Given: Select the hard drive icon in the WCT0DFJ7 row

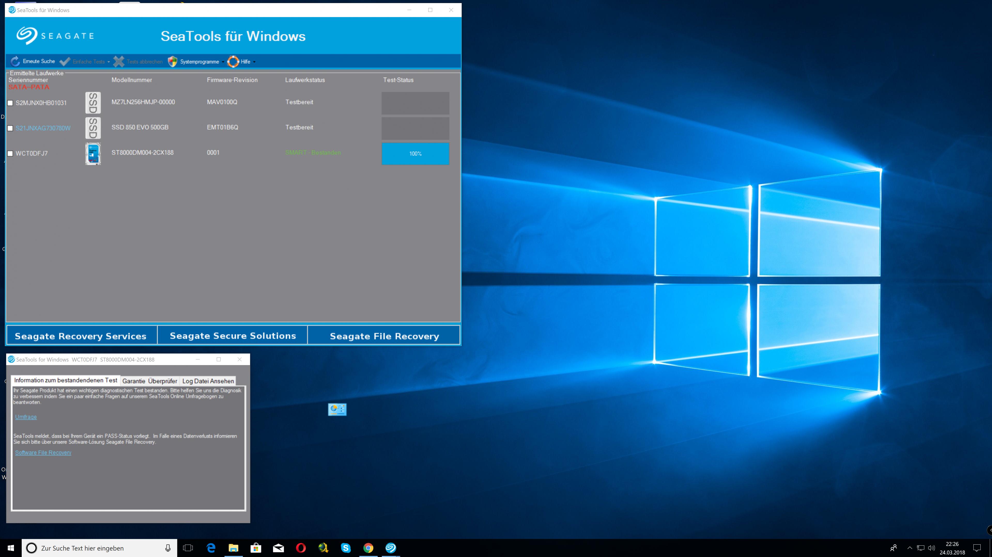Looking at the screenshot, I should pyautogui.click(x=93, y=154).
